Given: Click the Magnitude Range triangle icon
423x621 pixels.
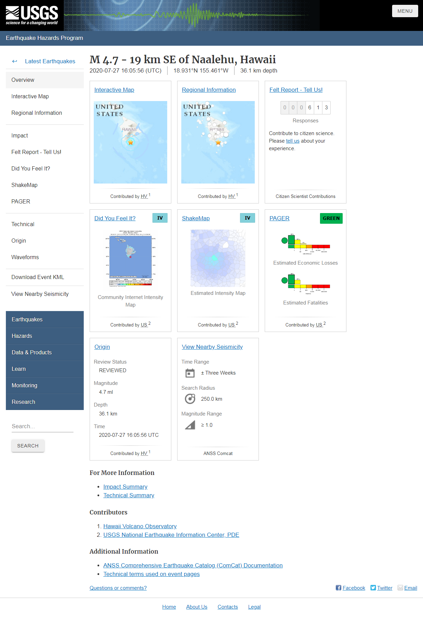Looking at the screenshot, I should [190, 425].
